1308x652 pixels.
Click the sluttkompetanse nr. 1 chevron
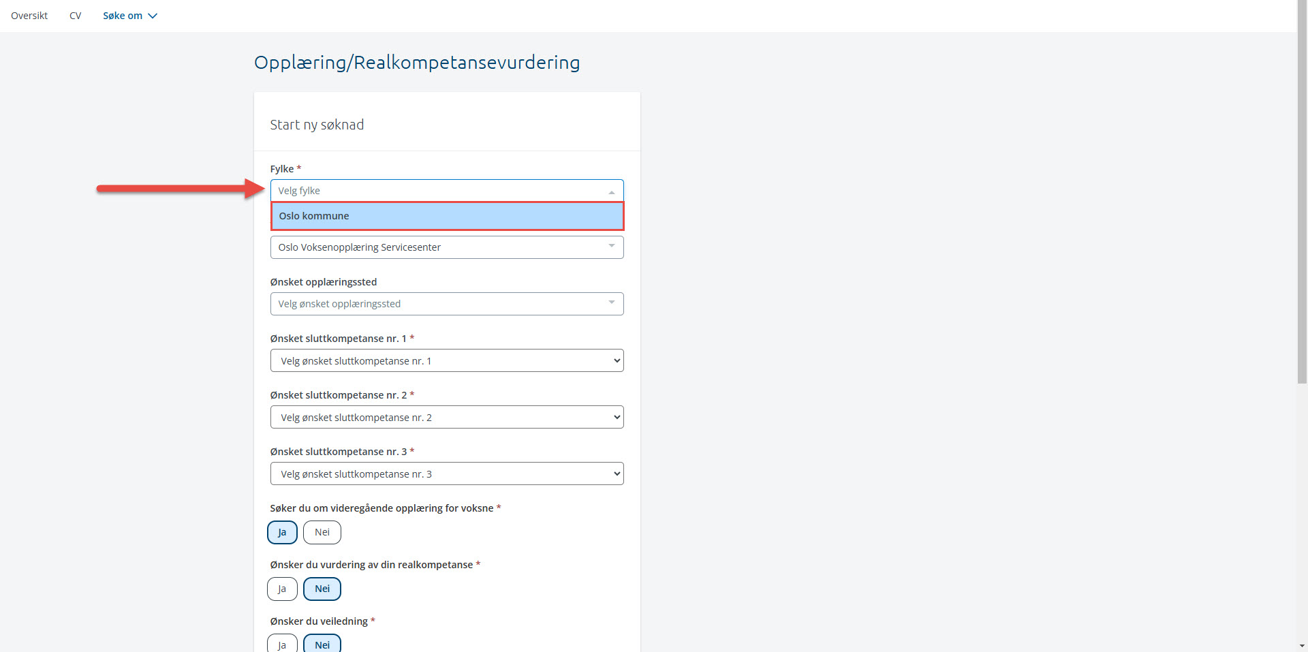tap(617, 360)
